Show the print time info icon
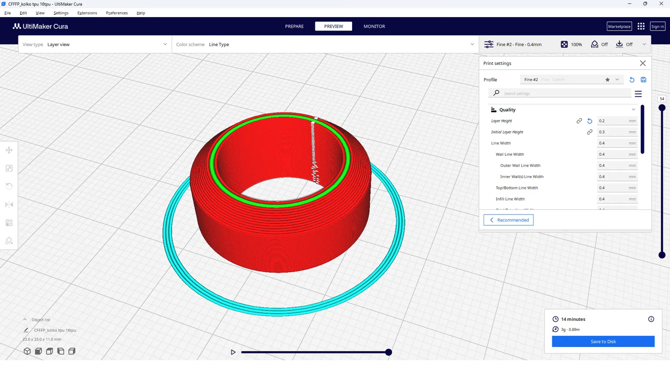Viewport: 670px width, 377px height. 651,319
